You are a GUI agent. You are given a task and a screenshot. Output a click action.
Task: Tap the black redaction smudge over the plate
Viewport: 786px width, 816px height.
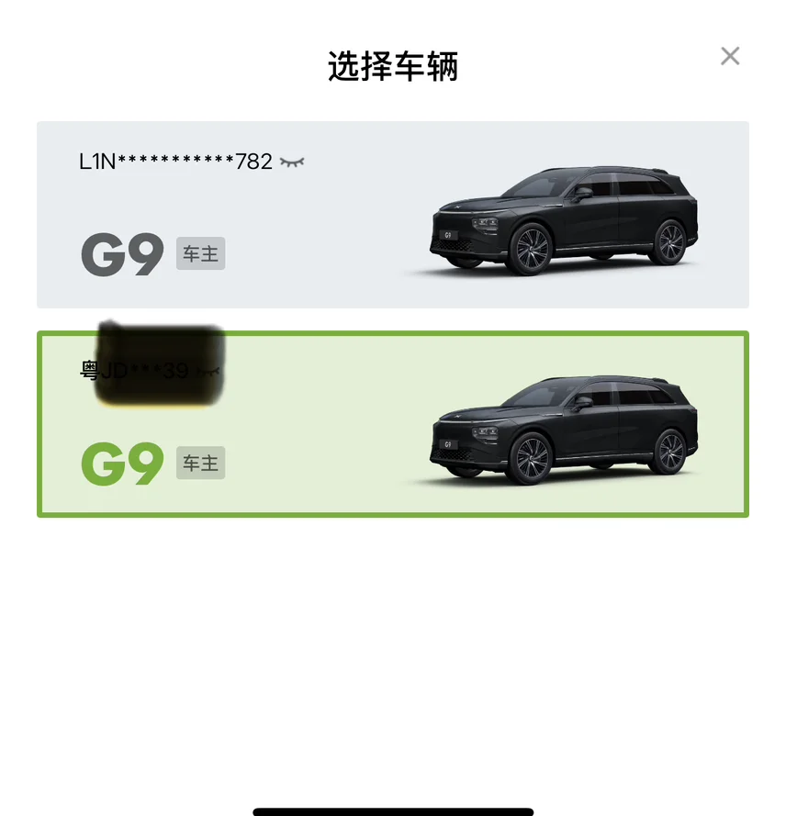pyautogui.click(x=159, y=363)
